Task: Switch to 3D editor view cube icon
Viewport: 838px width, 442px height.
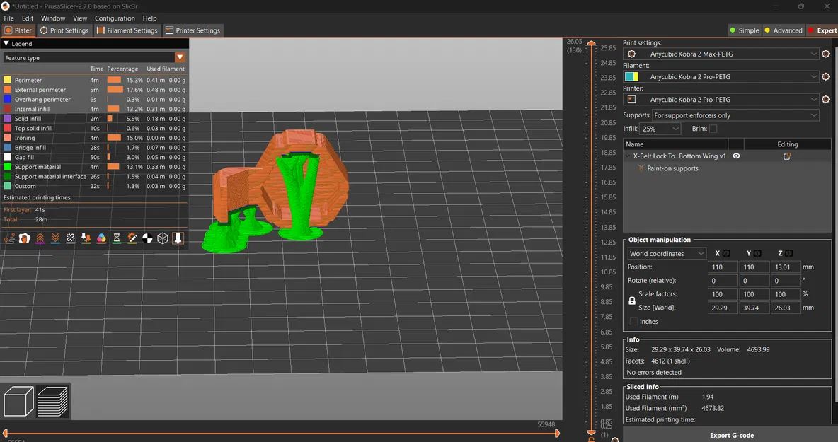Action: [18, 401]
